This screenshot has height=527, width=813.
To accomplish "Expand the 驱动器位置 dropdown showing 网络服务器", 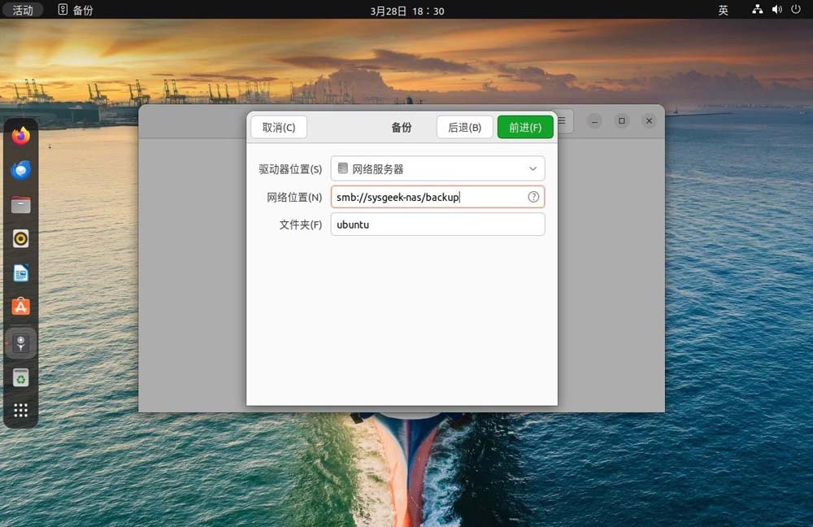I will point(437,169).
